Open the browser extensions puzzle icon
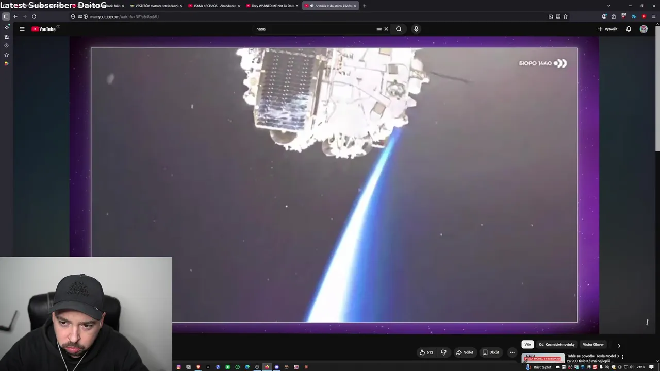 [x=614, y=16]
